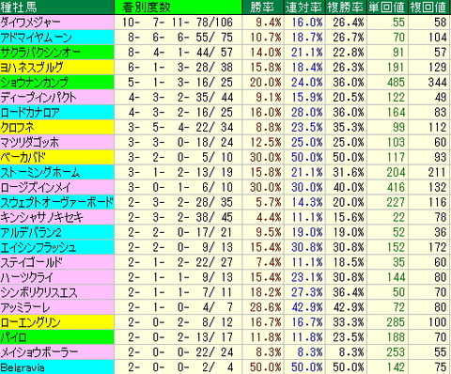Click サクラバクシンオー win rate 14.0%
This screenshot has height=374, width=451.
pyautogui.click(x=266, y=53)
